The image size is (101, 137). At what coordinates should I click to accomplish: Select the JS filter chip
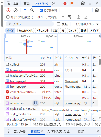click(63, 31)
